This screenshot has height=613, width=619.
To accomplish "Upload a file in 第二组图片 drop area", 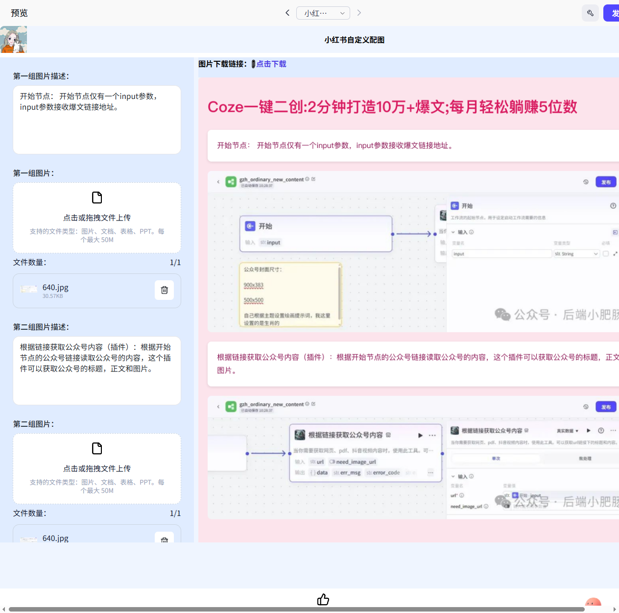I will click(x=97, y=469).
